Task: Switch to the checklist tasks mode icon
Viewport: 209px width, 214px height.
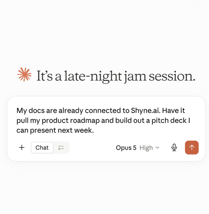Action: coord(61,148)
